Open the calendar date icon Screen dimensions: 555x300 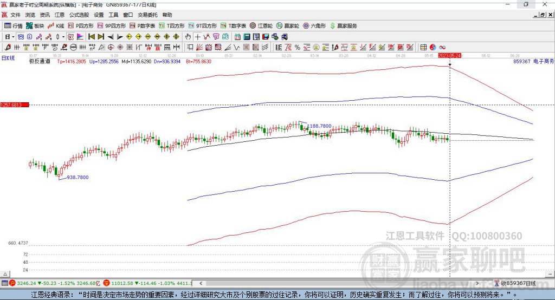pyautogui.click(x=237, y=37)
